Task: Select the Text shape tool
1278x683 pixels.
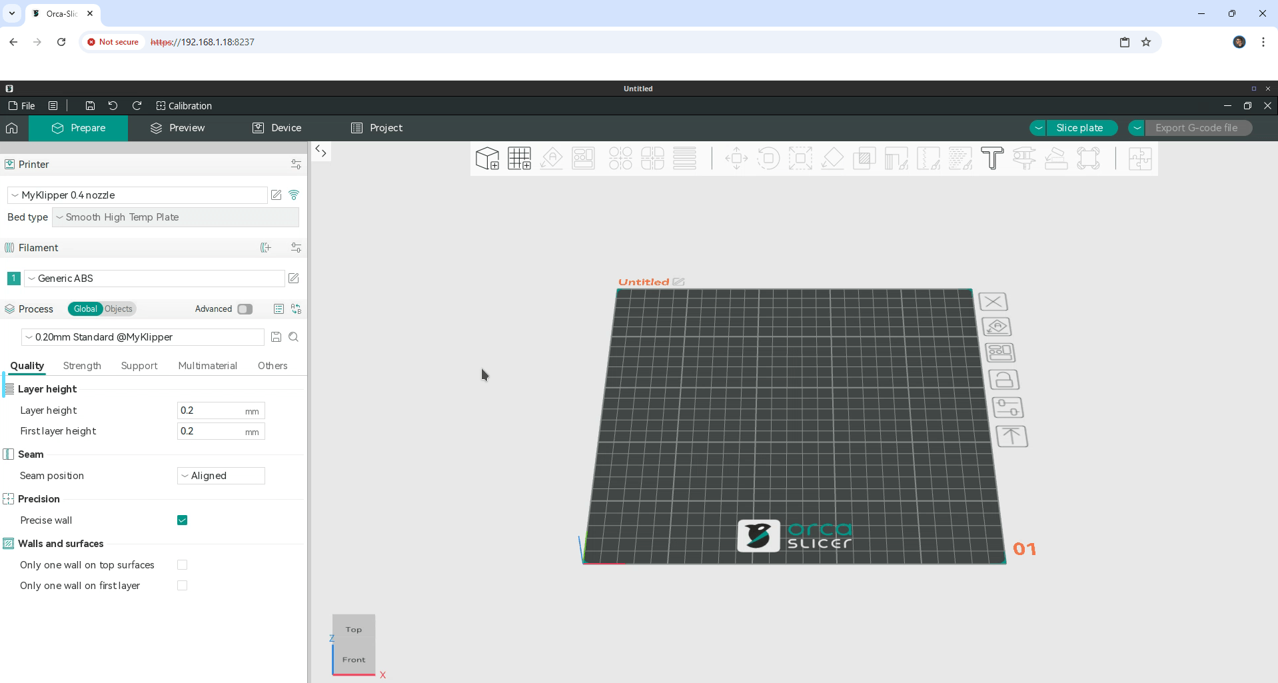Action: pos(991,159)
